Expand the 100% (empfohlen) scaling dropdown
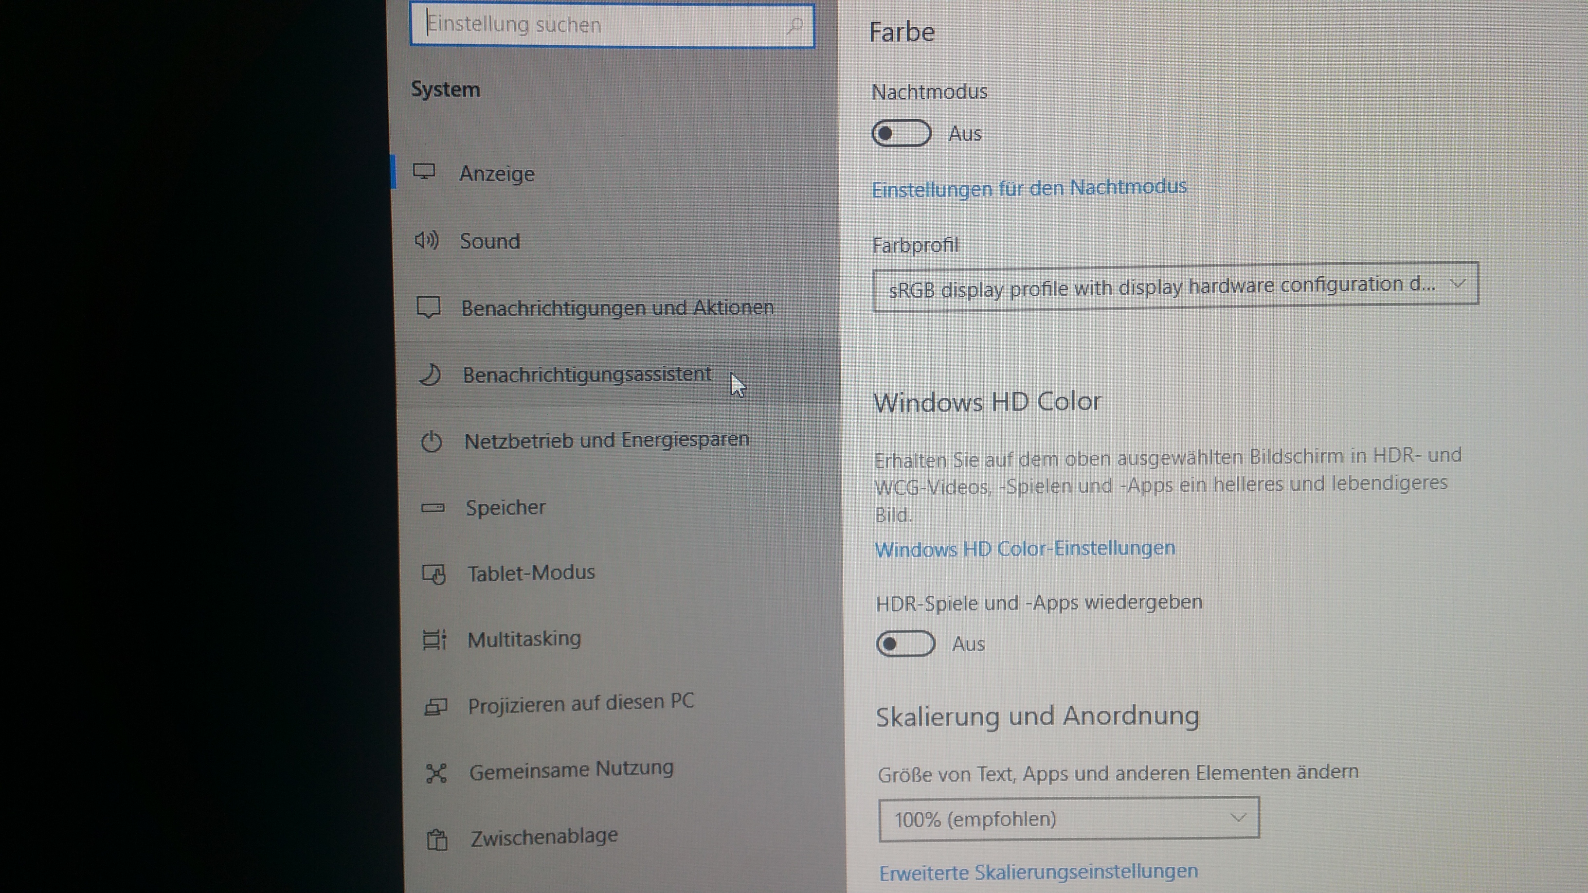Viewport: 1588px width, 893px height. pos(1068,819)
